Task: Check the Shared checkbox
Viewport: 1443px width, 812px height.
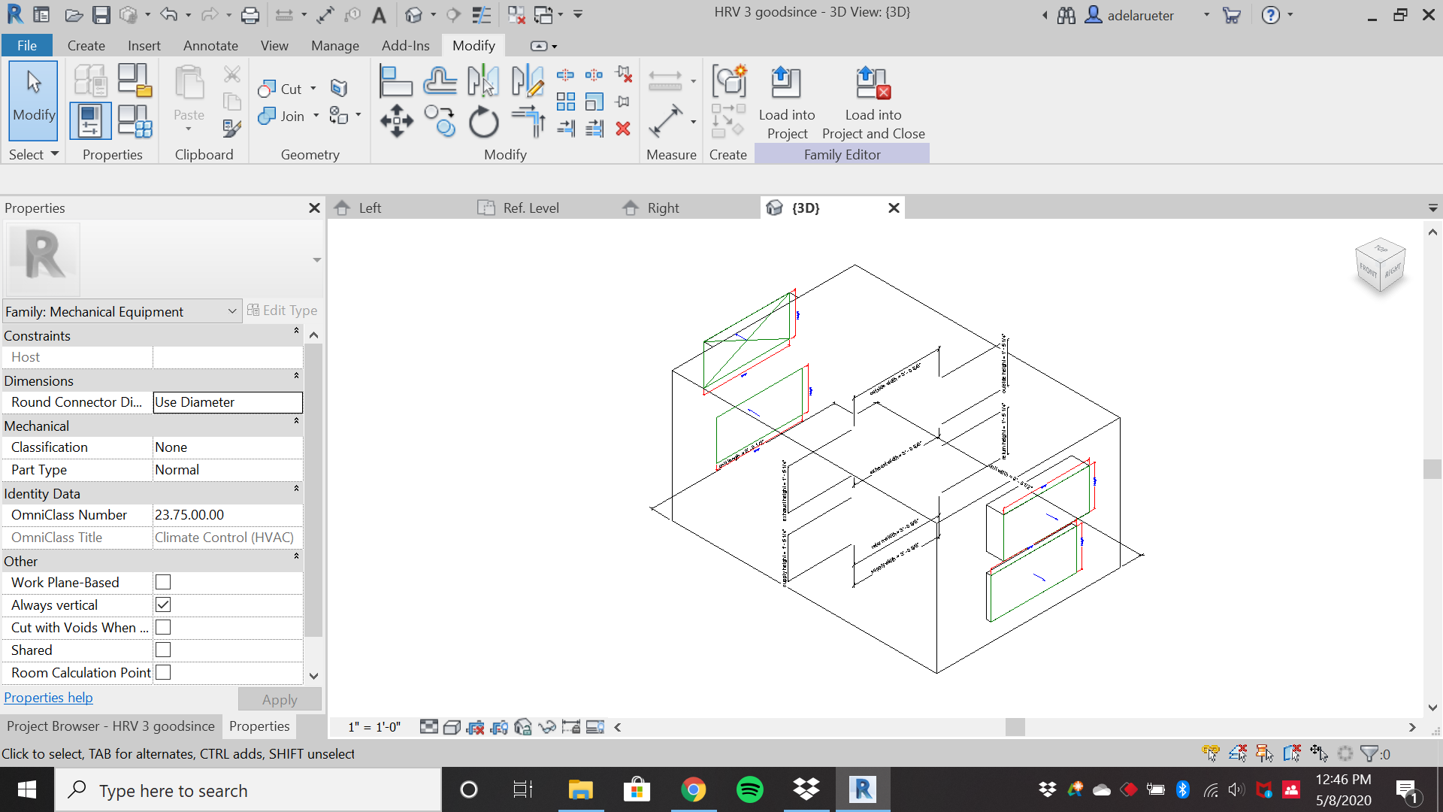Action: [163, 650]
